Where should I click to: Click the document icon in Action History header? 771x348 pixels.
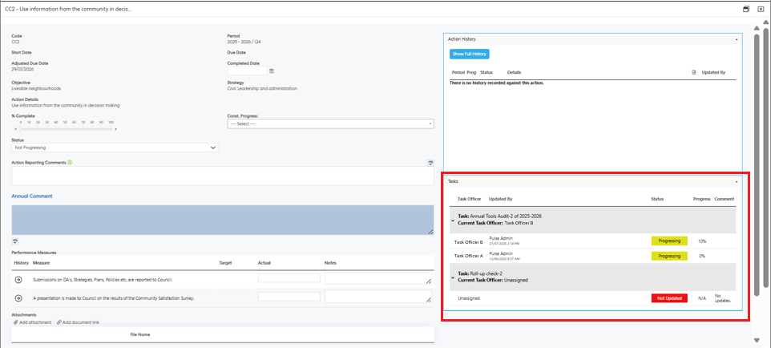694,72
